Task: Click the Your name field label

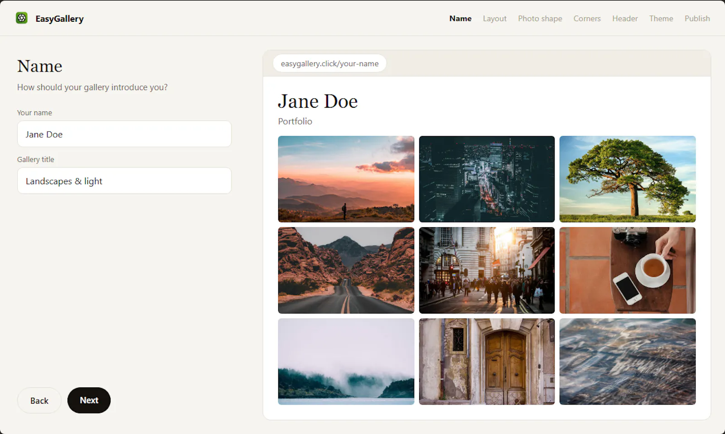Action: pos(34,113)
